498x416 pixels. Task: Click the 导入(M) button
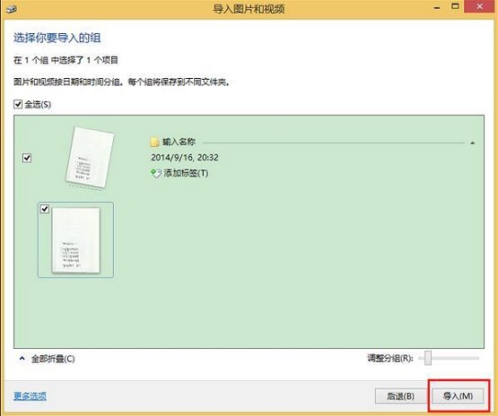[x=458, y=396]
